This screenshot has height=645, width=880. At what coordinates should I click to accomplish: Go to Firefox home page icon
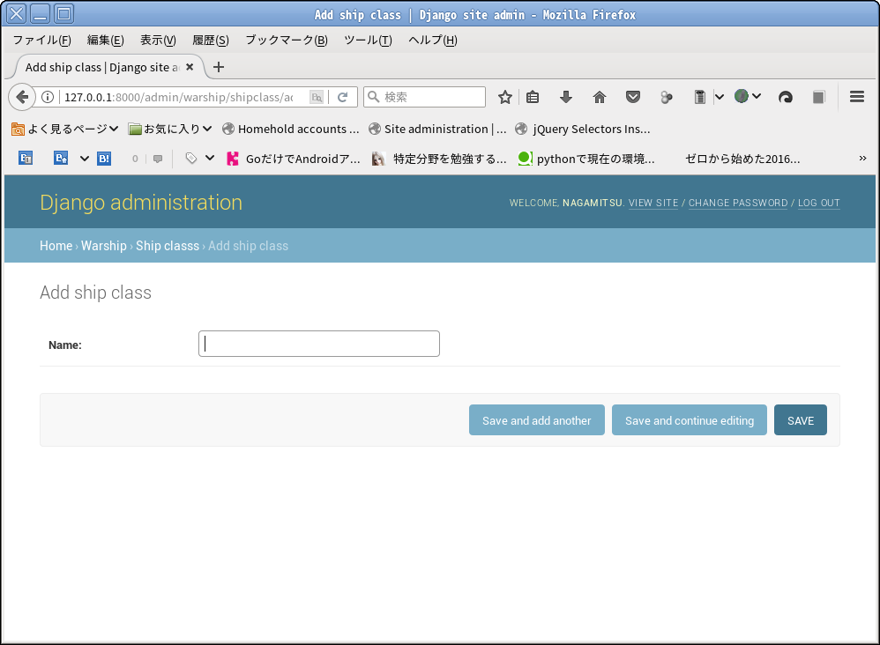click(x=600, y=97)
